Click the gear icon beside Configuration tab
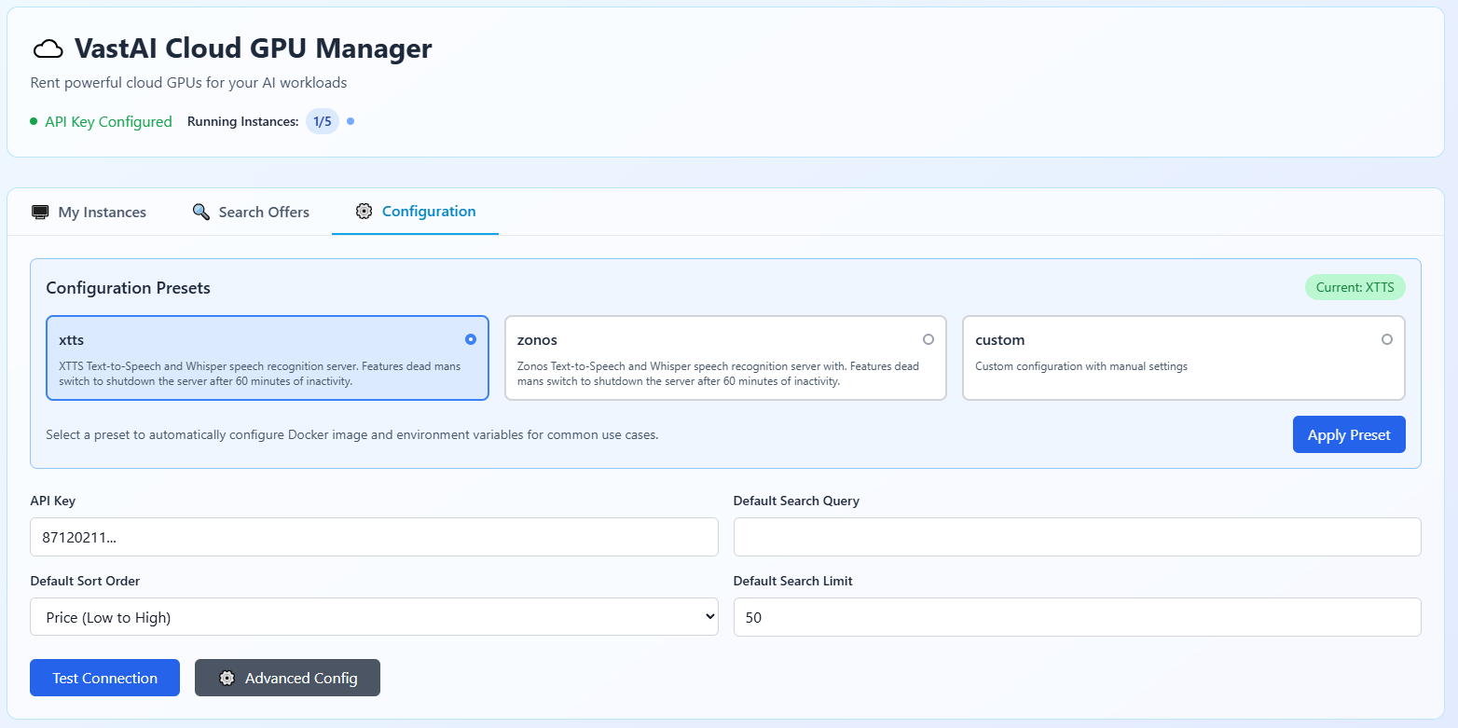 pyautogui.click(x=364, y=212)
